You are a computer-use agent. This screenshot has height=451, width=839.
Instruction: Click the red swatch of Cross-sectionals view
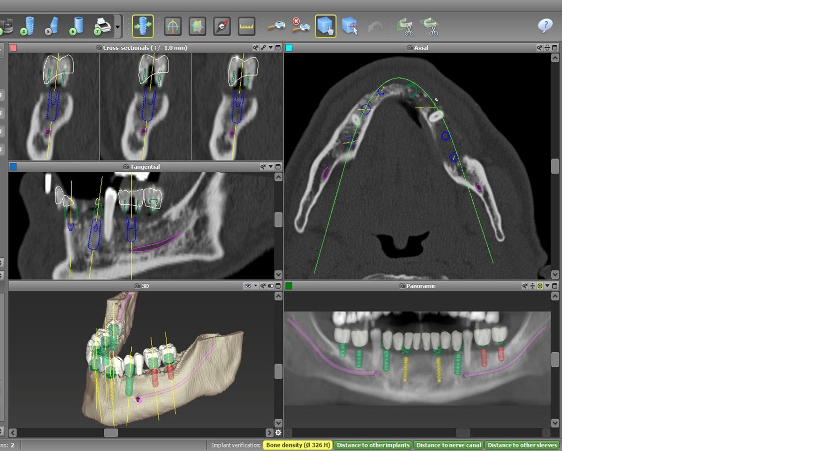(x=13, y=48)
